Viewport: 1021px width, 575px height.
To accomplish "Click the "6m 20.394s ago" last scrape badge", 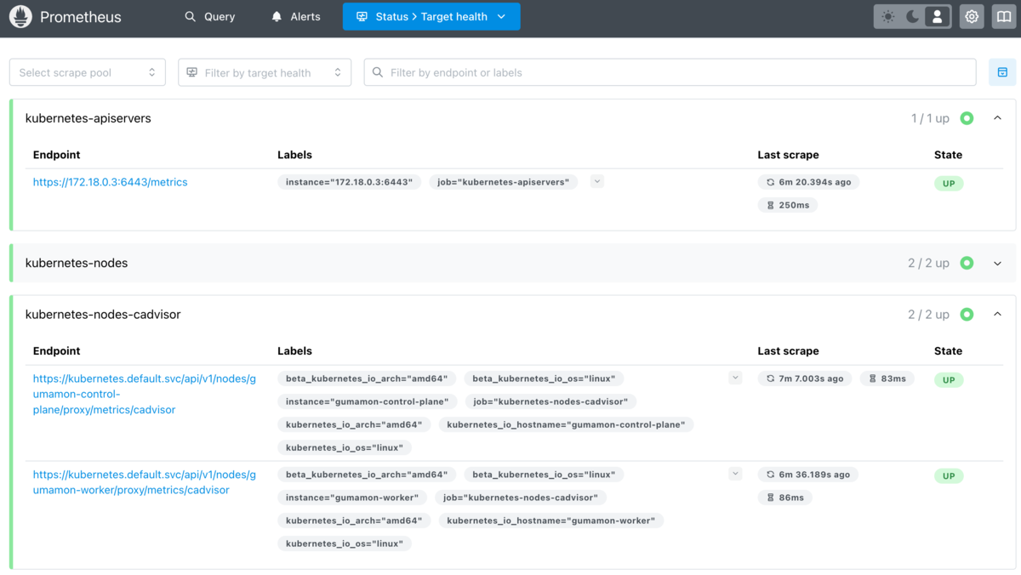I will [808, 182].
